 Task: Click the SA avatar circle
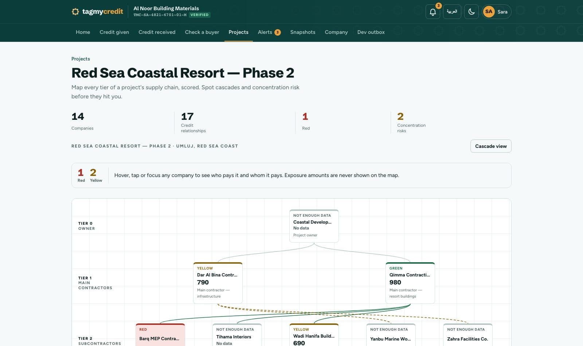click(x=489, y=12)
